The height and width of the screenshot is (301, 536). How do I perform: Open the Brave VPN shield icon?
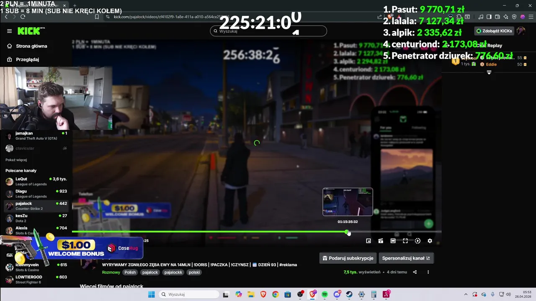(514, 17)
